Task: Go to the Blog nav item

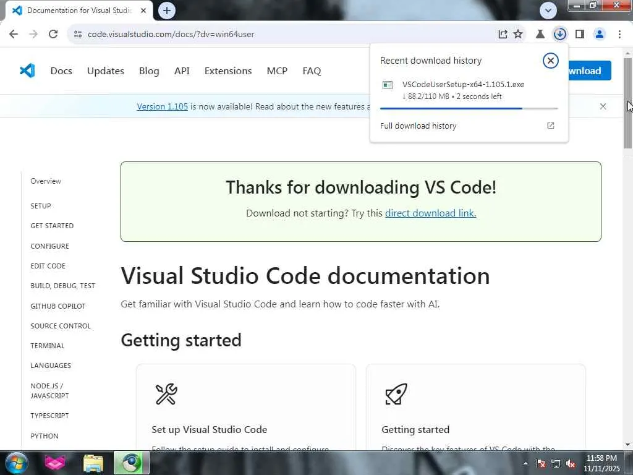Action: click(x=149, y=71)
